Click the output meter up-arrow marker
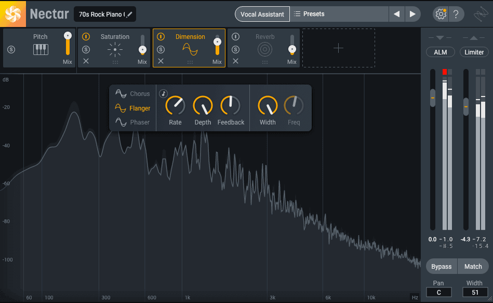493x303 pixels. click(x=474, y=38)
